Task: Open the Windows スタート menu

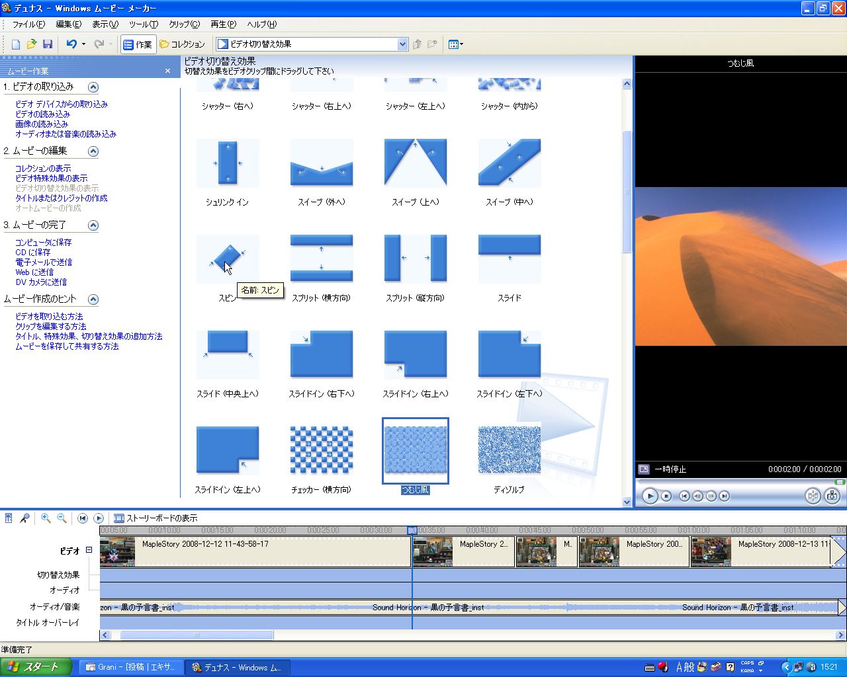Action: click(36, 667)
